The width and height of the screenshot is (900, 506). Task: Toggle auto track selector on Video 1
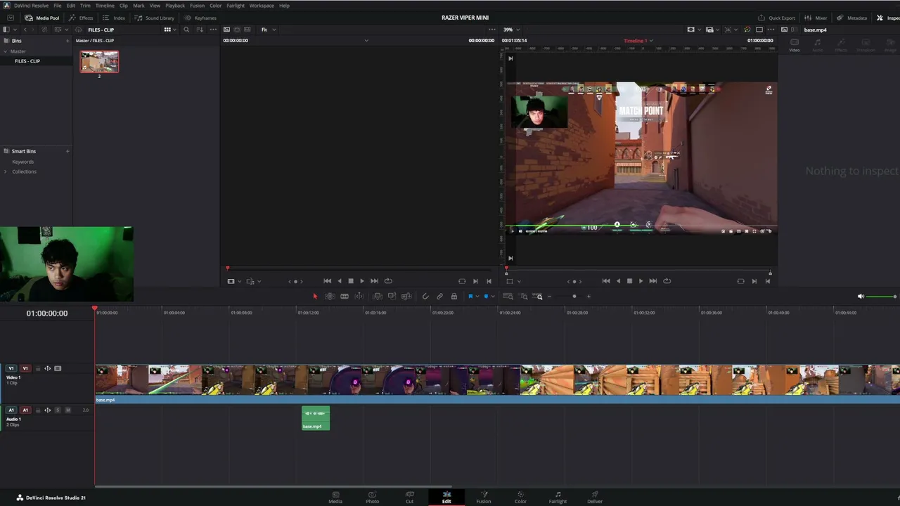[x=48, y=368]
